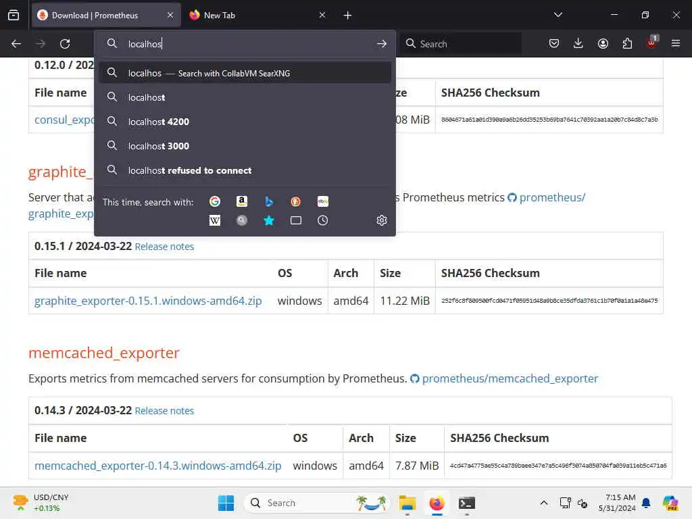
Task: Search this time with Google
Action: coord(214,201)
